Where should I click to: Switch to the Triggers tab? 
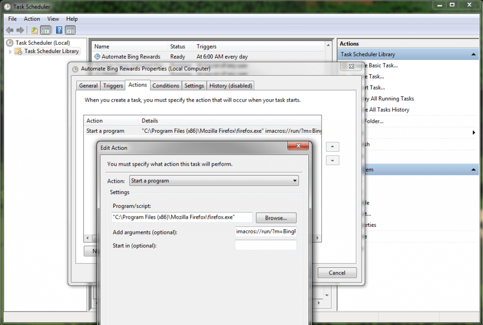[112, 86]
